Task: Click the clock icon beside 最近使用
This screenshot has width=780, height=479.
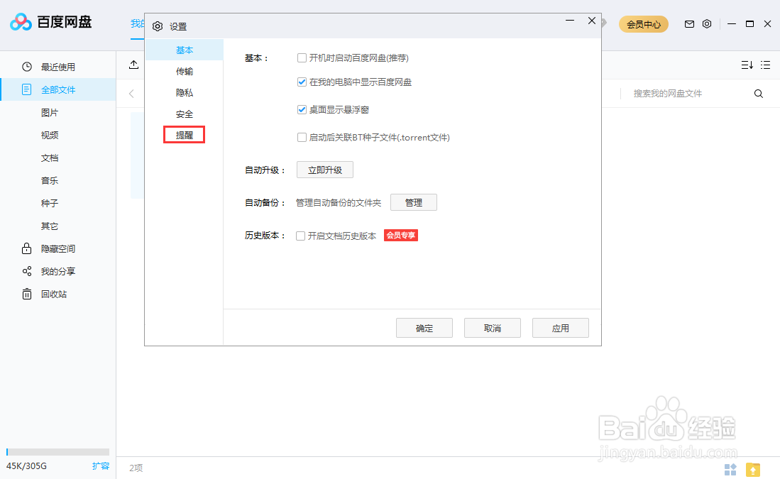Action: click(x=27, y=67)
